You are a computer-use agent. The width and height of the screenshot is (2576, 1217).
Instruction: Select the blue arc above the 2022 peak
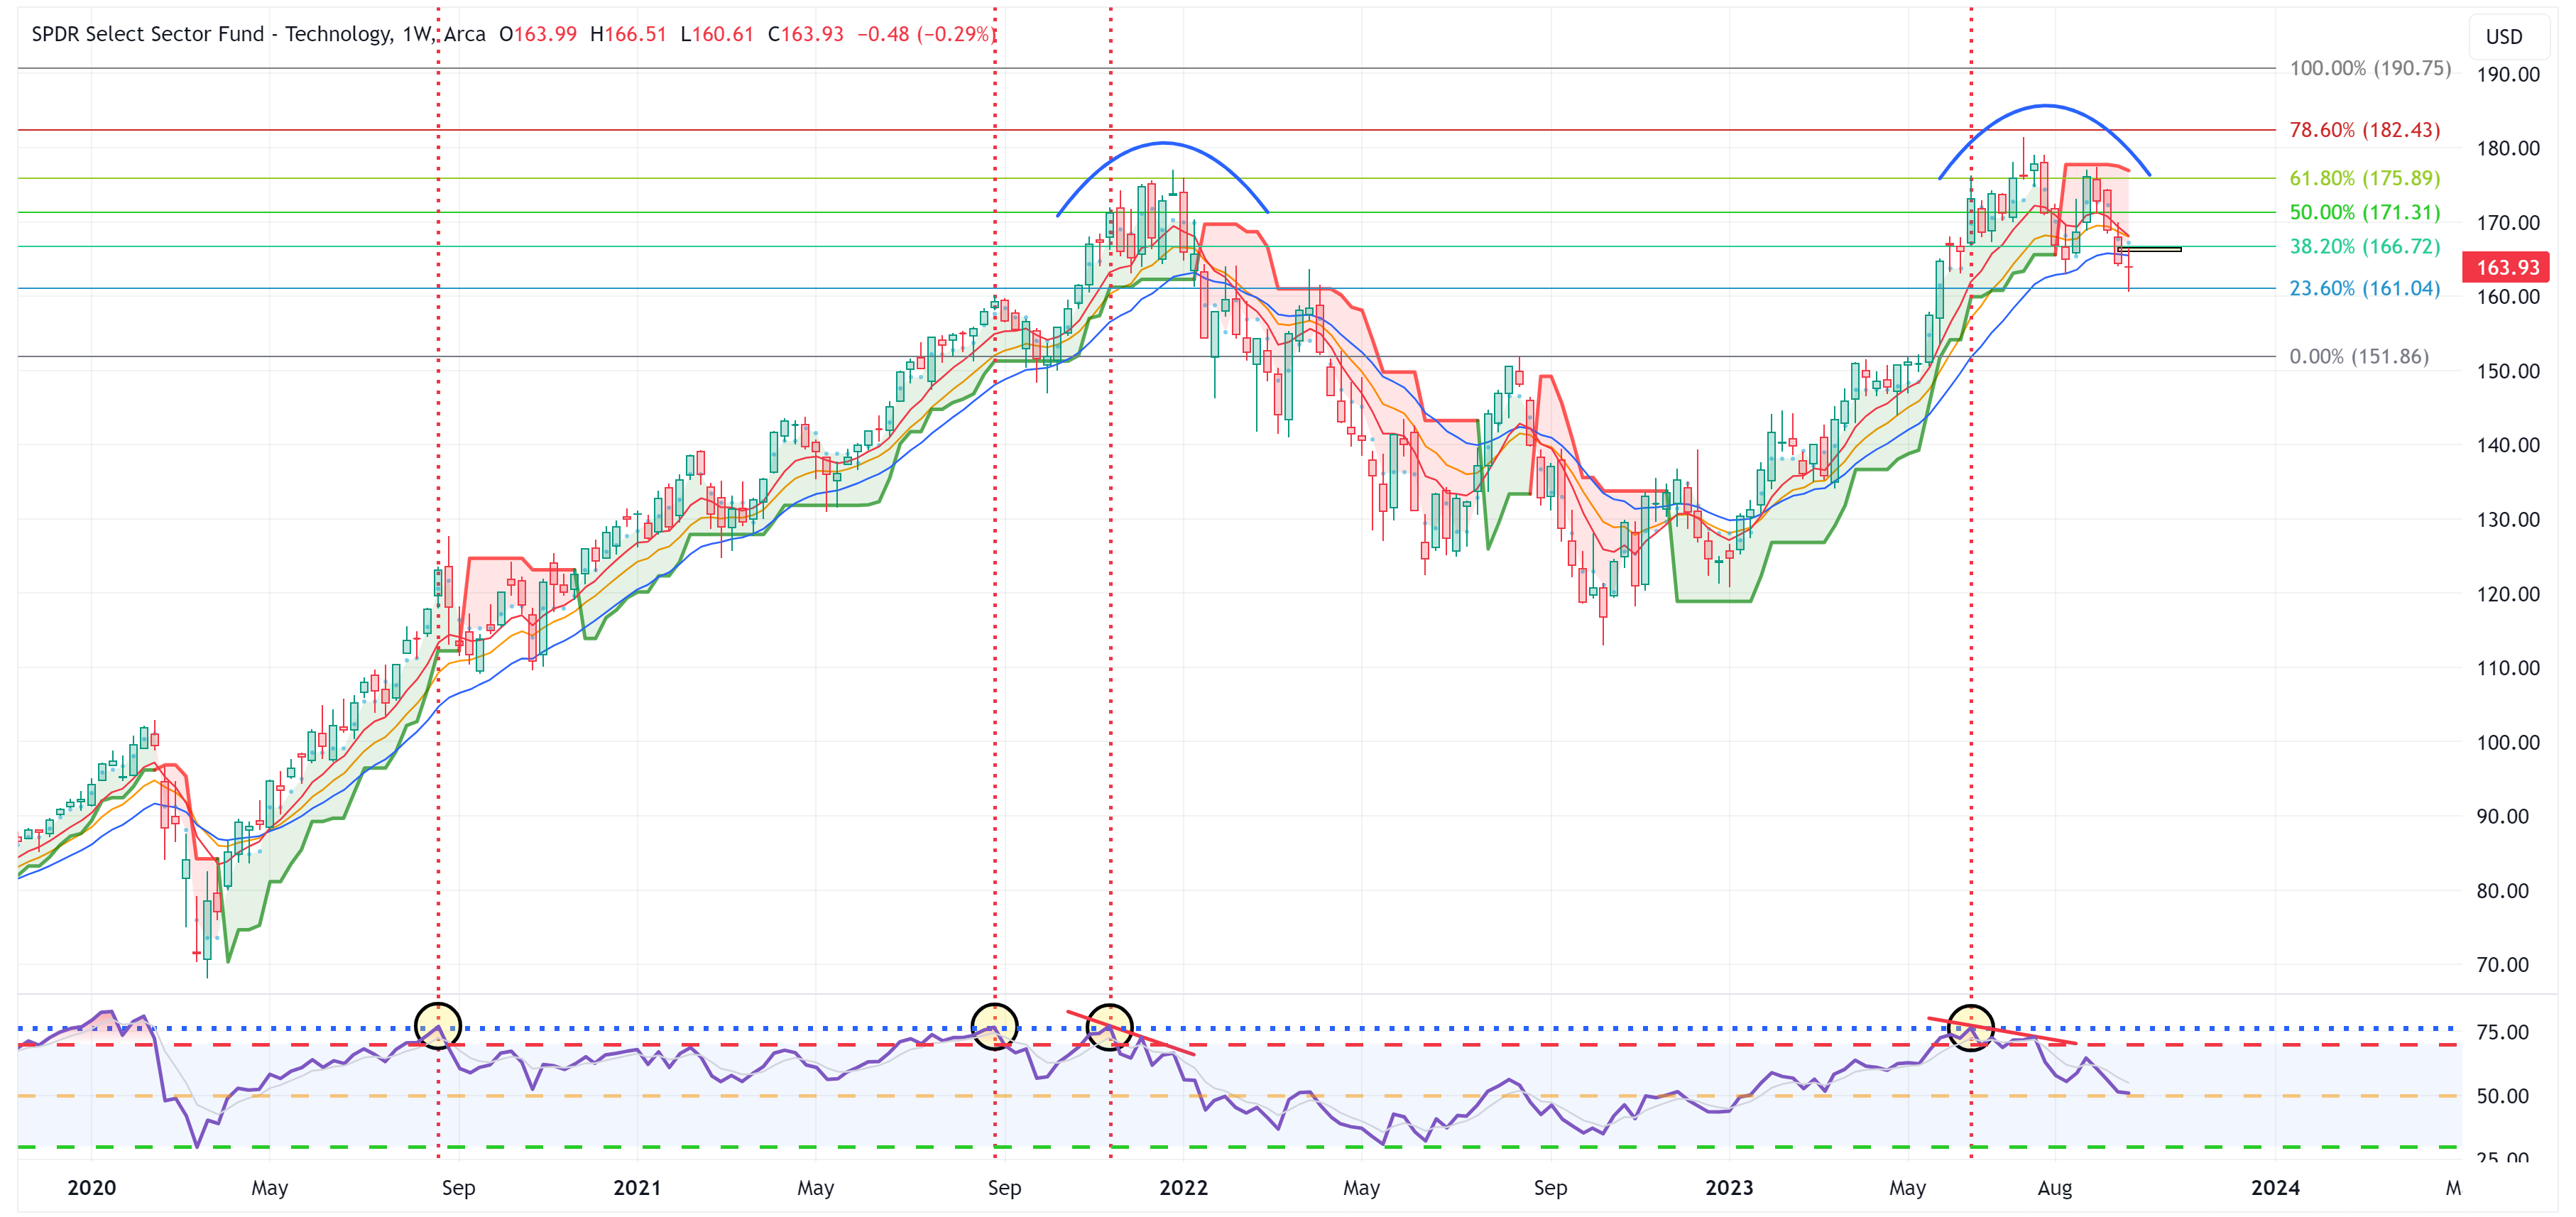point(1163,143)
